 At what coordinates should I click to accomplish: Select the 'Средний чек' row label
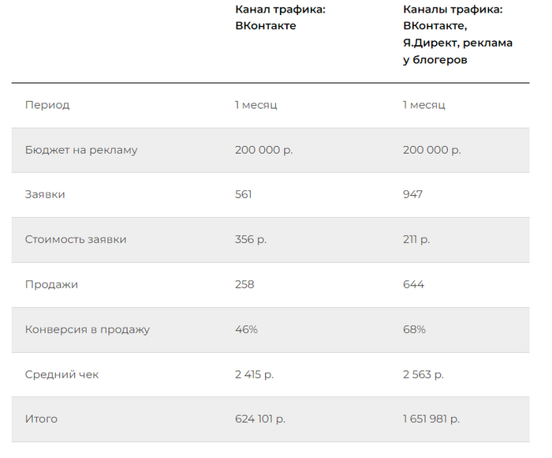[x=62, y=374]
